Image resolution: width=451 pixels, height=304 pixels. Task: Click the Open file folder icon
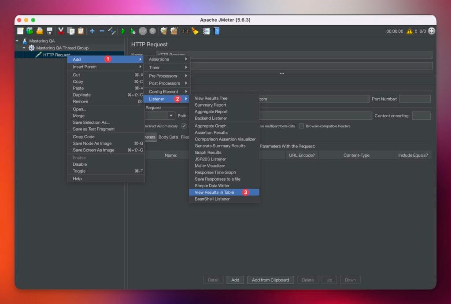(40, 31)
